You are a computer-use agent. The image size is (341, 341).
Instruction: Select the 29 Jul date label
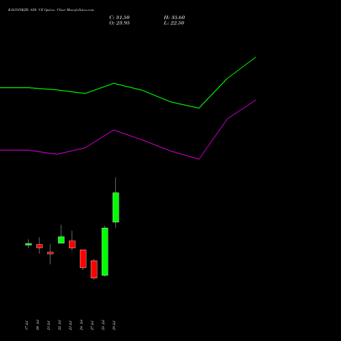coord(114,325)
